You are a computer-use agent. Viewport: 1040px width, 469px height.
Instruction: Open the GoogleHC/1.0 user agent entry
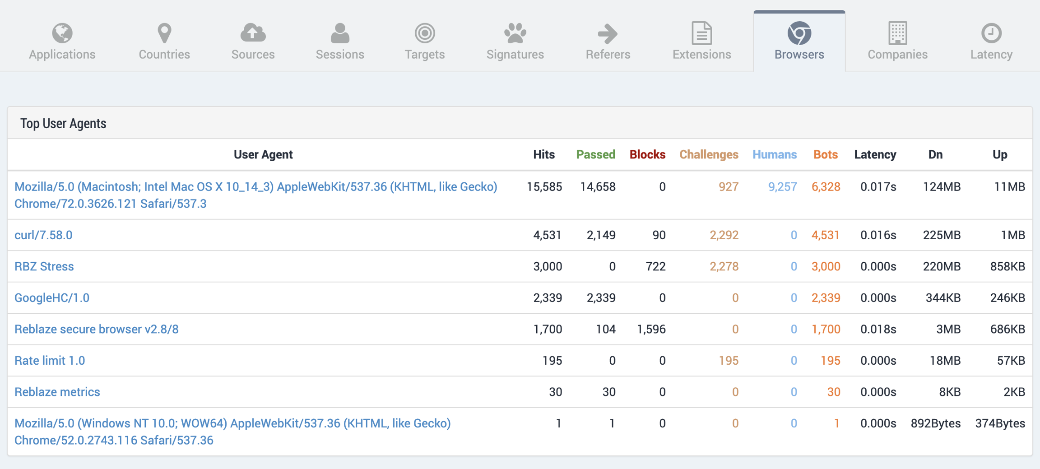pyautogui.click(x=52, y=298)
